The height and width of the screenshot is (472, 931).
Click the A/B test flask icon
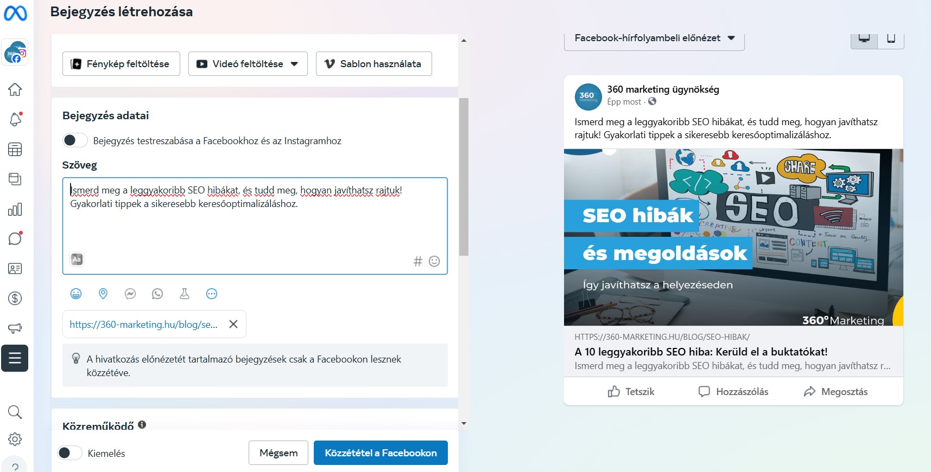pos(185,294)
